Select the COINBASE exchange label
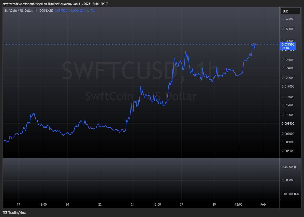The image size is (304, 217). [46, 11]
